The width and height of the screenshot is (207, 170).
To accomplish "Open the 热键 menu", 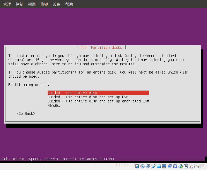I will [x=44, y=4].
